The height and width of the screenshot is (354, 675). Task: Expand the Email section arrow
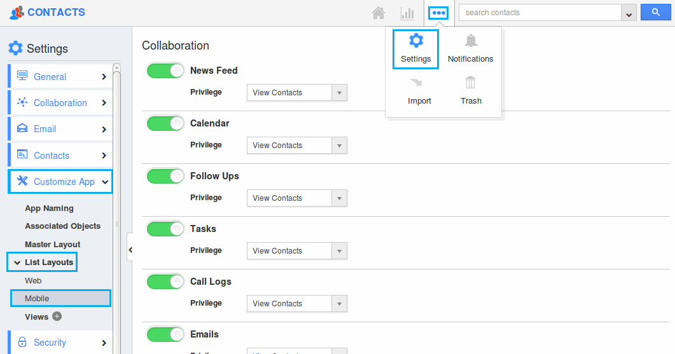(x=104, y=130)
